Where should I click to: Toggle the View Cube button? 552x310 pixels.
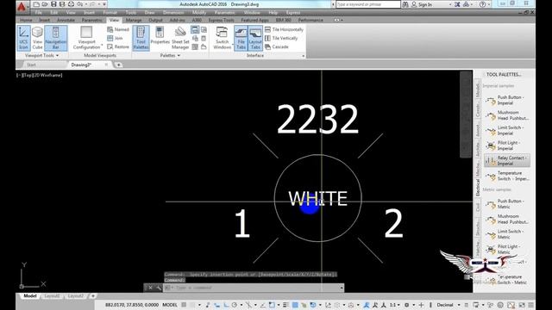coord(37,38)
